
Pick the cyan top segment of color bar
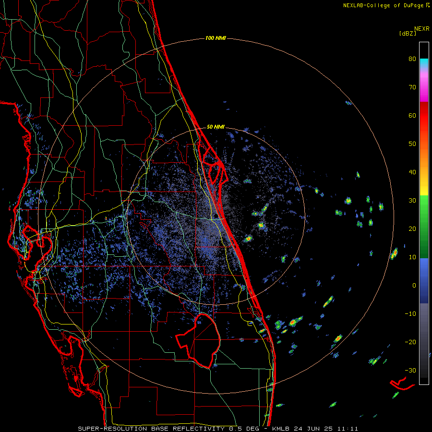tap(424, 63)
